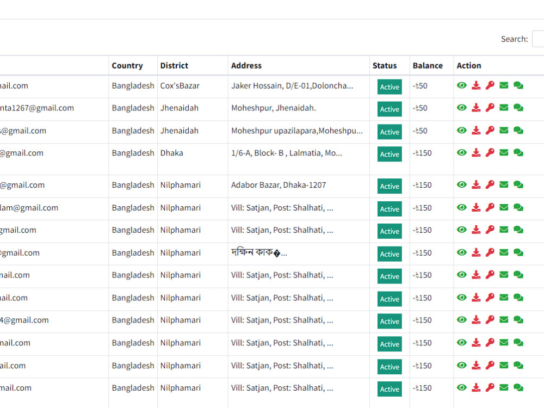Select address '1/6-A, Block- B , Lalmatia, Mo...'
The image size is (544, 408).
[287, 153]
